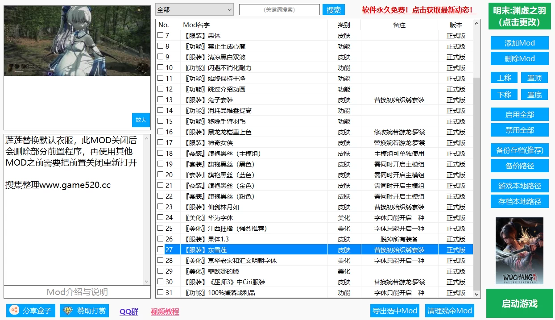Open the QQ群 link

129,312
